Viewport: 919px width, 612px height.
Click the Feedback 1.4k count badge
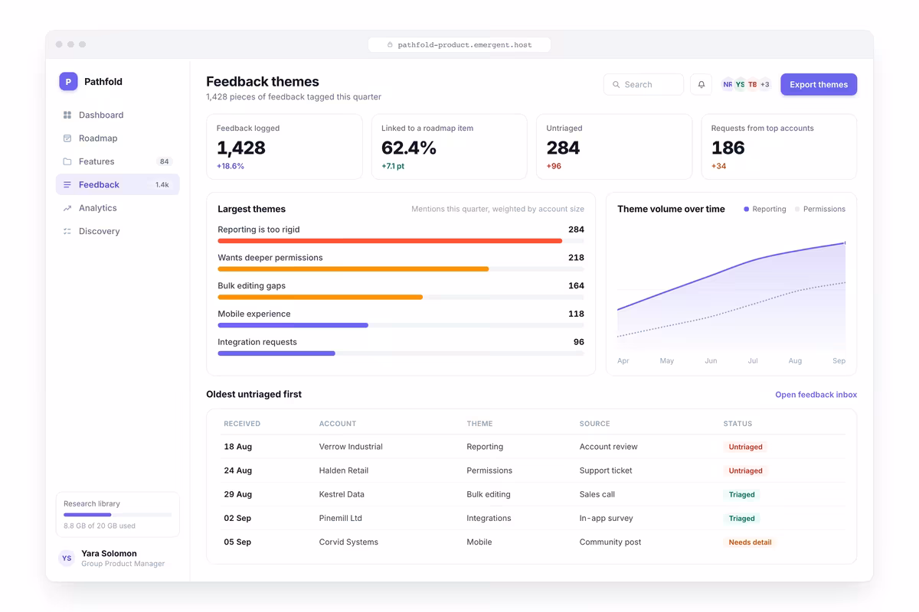click(162, 184)
